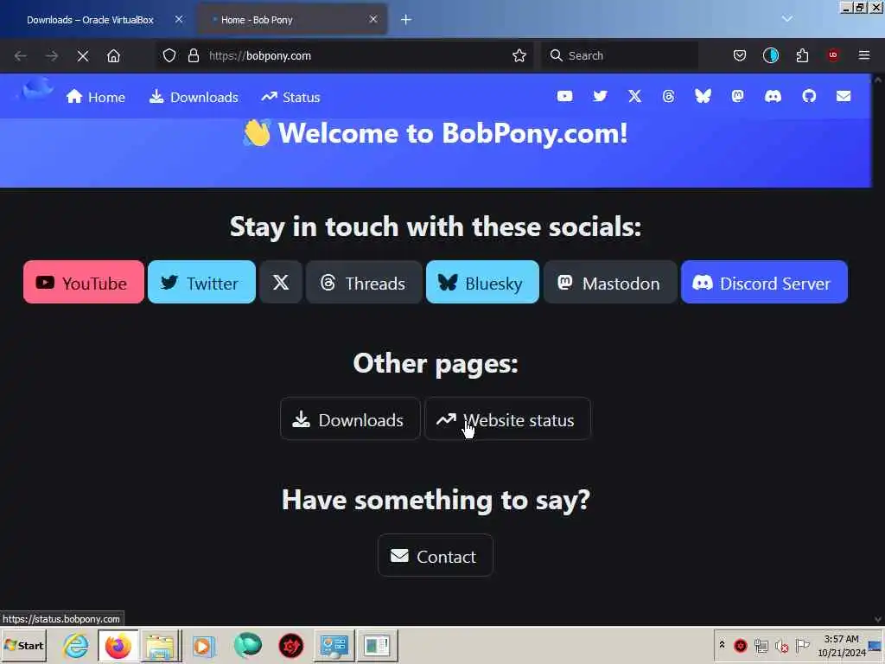This screenshot has height=664, width=885.
Task: Click the pink YouTube social button
Action: (x=84, y=283)
